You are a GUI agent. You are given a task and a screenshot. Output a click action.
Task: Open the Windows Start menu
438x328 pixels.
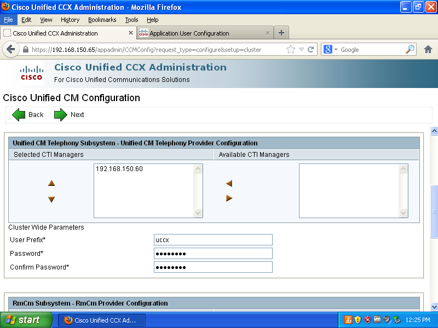[x=26, y=320]
